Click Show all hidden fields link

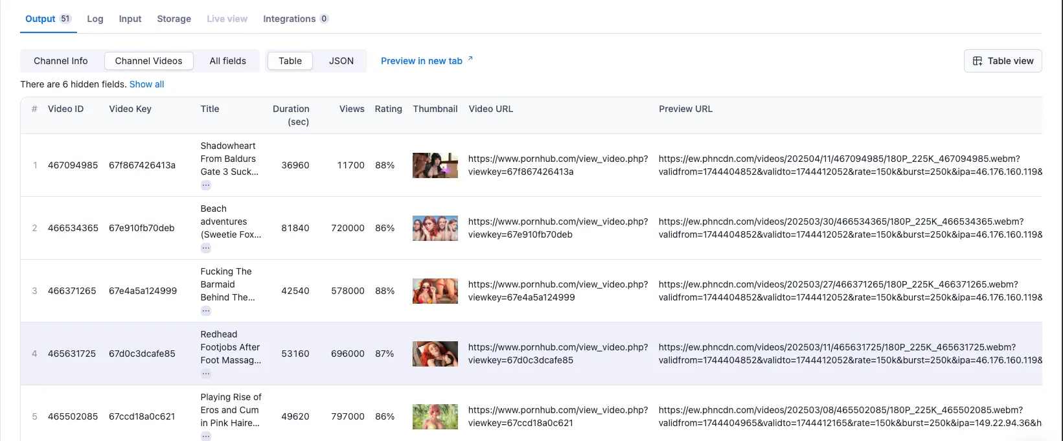pyautogui.click(x=146, y=84)
